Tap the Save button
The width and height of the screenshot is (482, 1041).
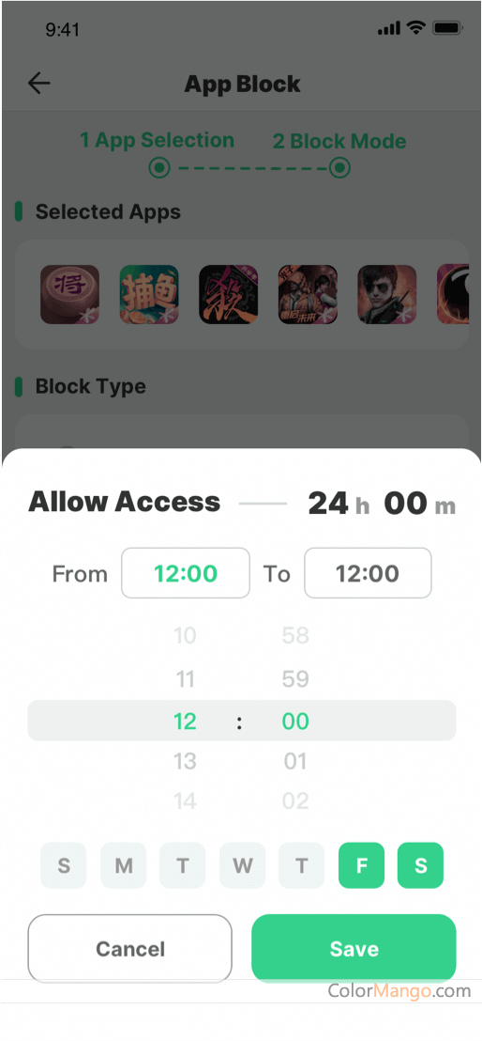click(354, 949)
